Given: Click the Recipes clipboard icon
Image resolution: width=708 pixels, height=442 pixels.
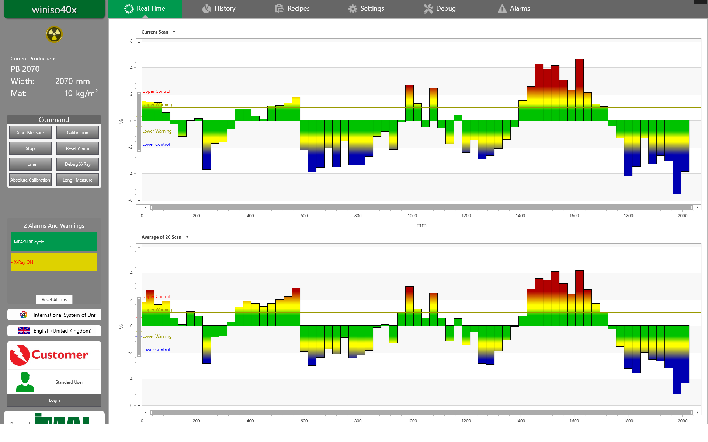Looking at the screenshot, I should pyautogui.click(x=280, y=8).
